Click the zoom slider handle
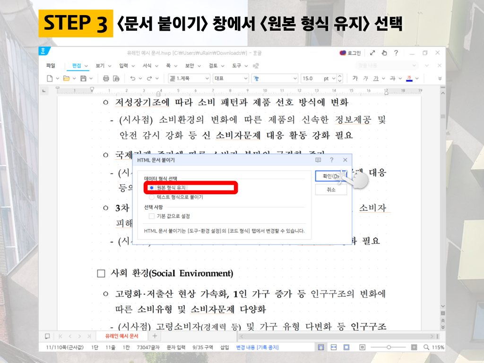 pyautogui.click(x=389, y=347)
